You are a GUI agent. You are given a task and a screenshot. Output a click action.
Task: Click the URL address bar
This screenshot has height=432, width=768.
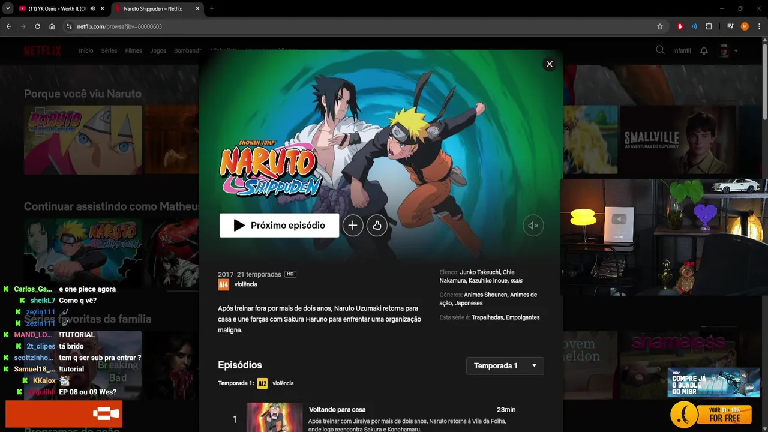pyautogui.click(x=360, y=26)
